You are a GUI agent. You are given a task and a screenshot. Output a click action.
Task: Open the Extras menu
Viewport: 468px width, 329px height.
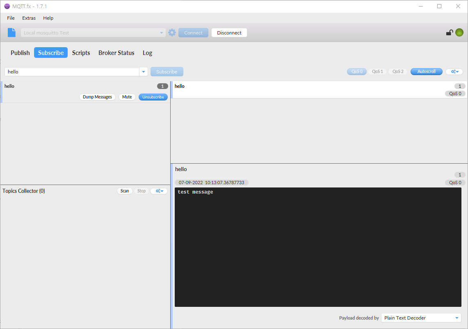[x=29, y=18]
